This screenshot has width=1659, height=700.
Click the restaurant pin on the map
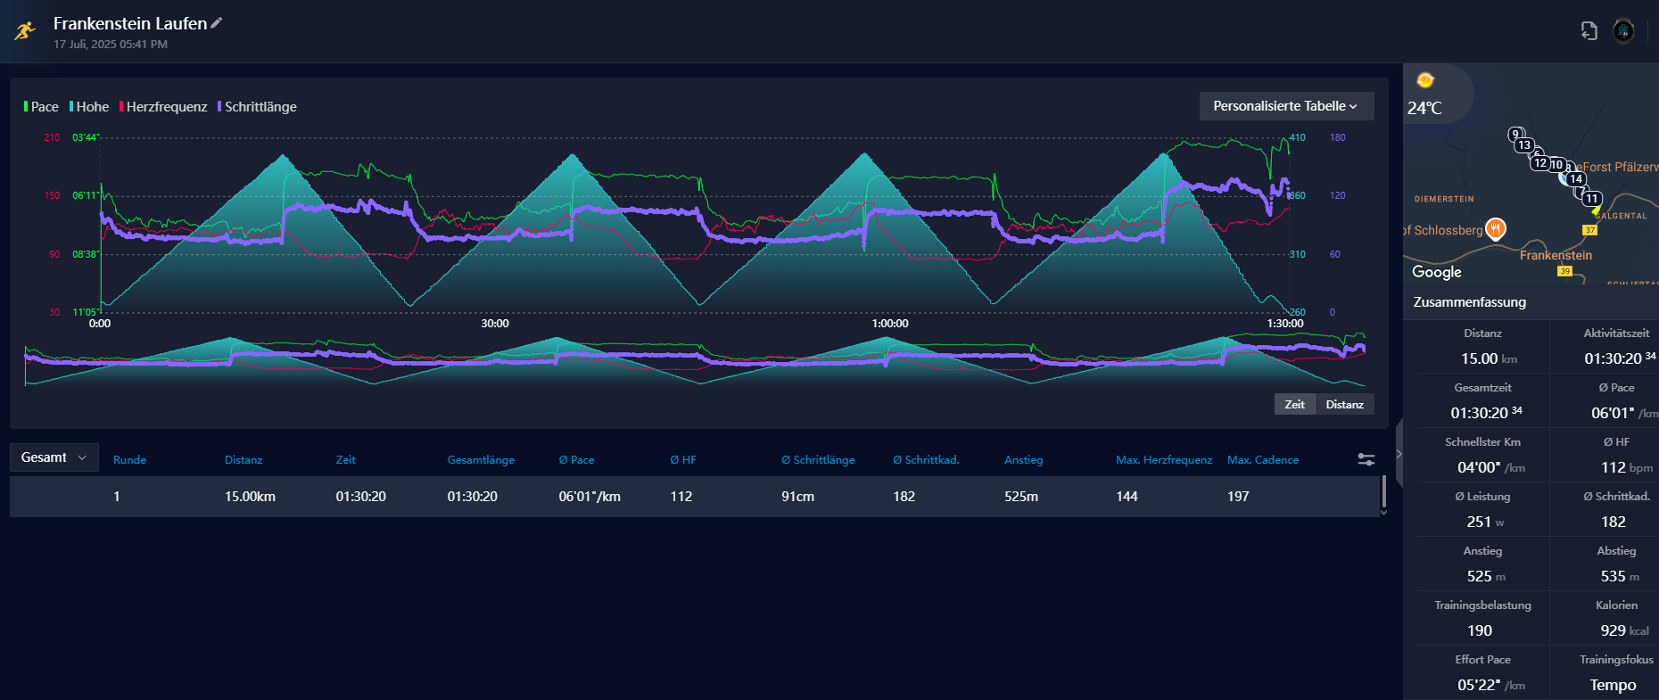(1496, 228)
